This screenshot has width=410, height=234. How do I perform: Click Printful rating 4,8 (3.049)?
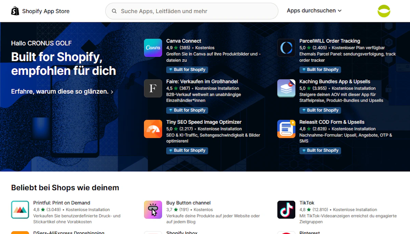(x=47, y=210)
